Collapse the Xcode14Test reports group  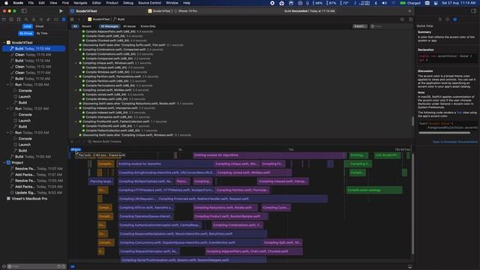tap(4, 43)
